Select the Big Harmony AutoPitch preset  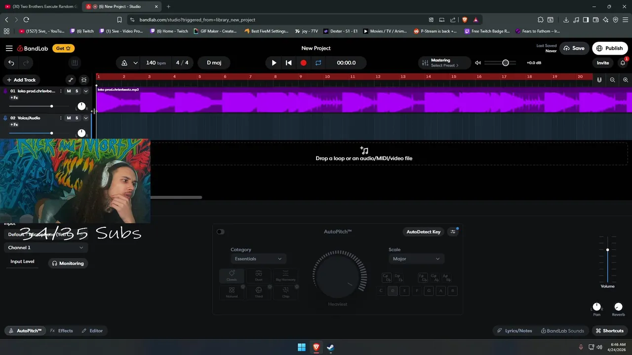(x=285, y=276)
